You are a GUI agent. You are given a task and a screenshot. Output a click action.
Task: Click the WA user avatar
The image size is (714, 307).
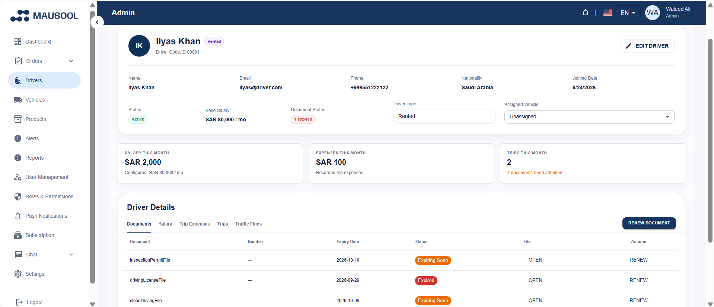653,13
